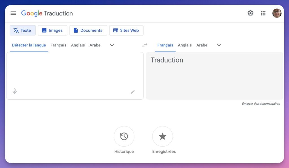Screen dimensions: 289x168
Task: Open handwriting input with the pencil icon
Action: pyautogui.click(x=133, y=92)
